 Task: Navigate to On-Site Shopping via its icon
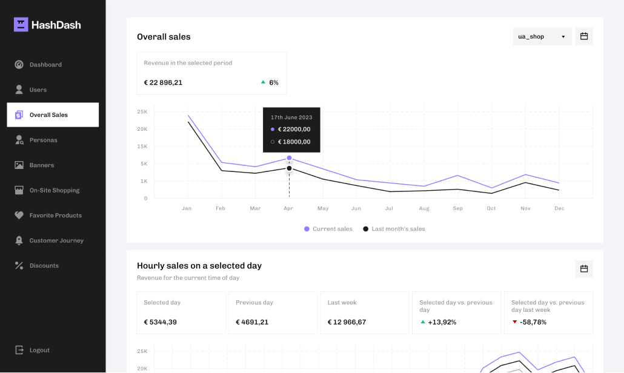pos(19,190)
